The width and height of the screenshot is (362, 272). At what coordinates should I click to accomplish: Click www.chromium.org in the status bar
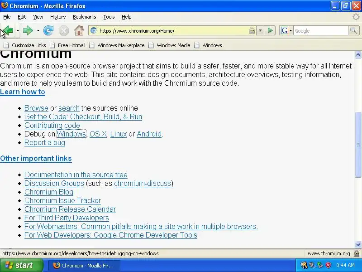point(329,253)
